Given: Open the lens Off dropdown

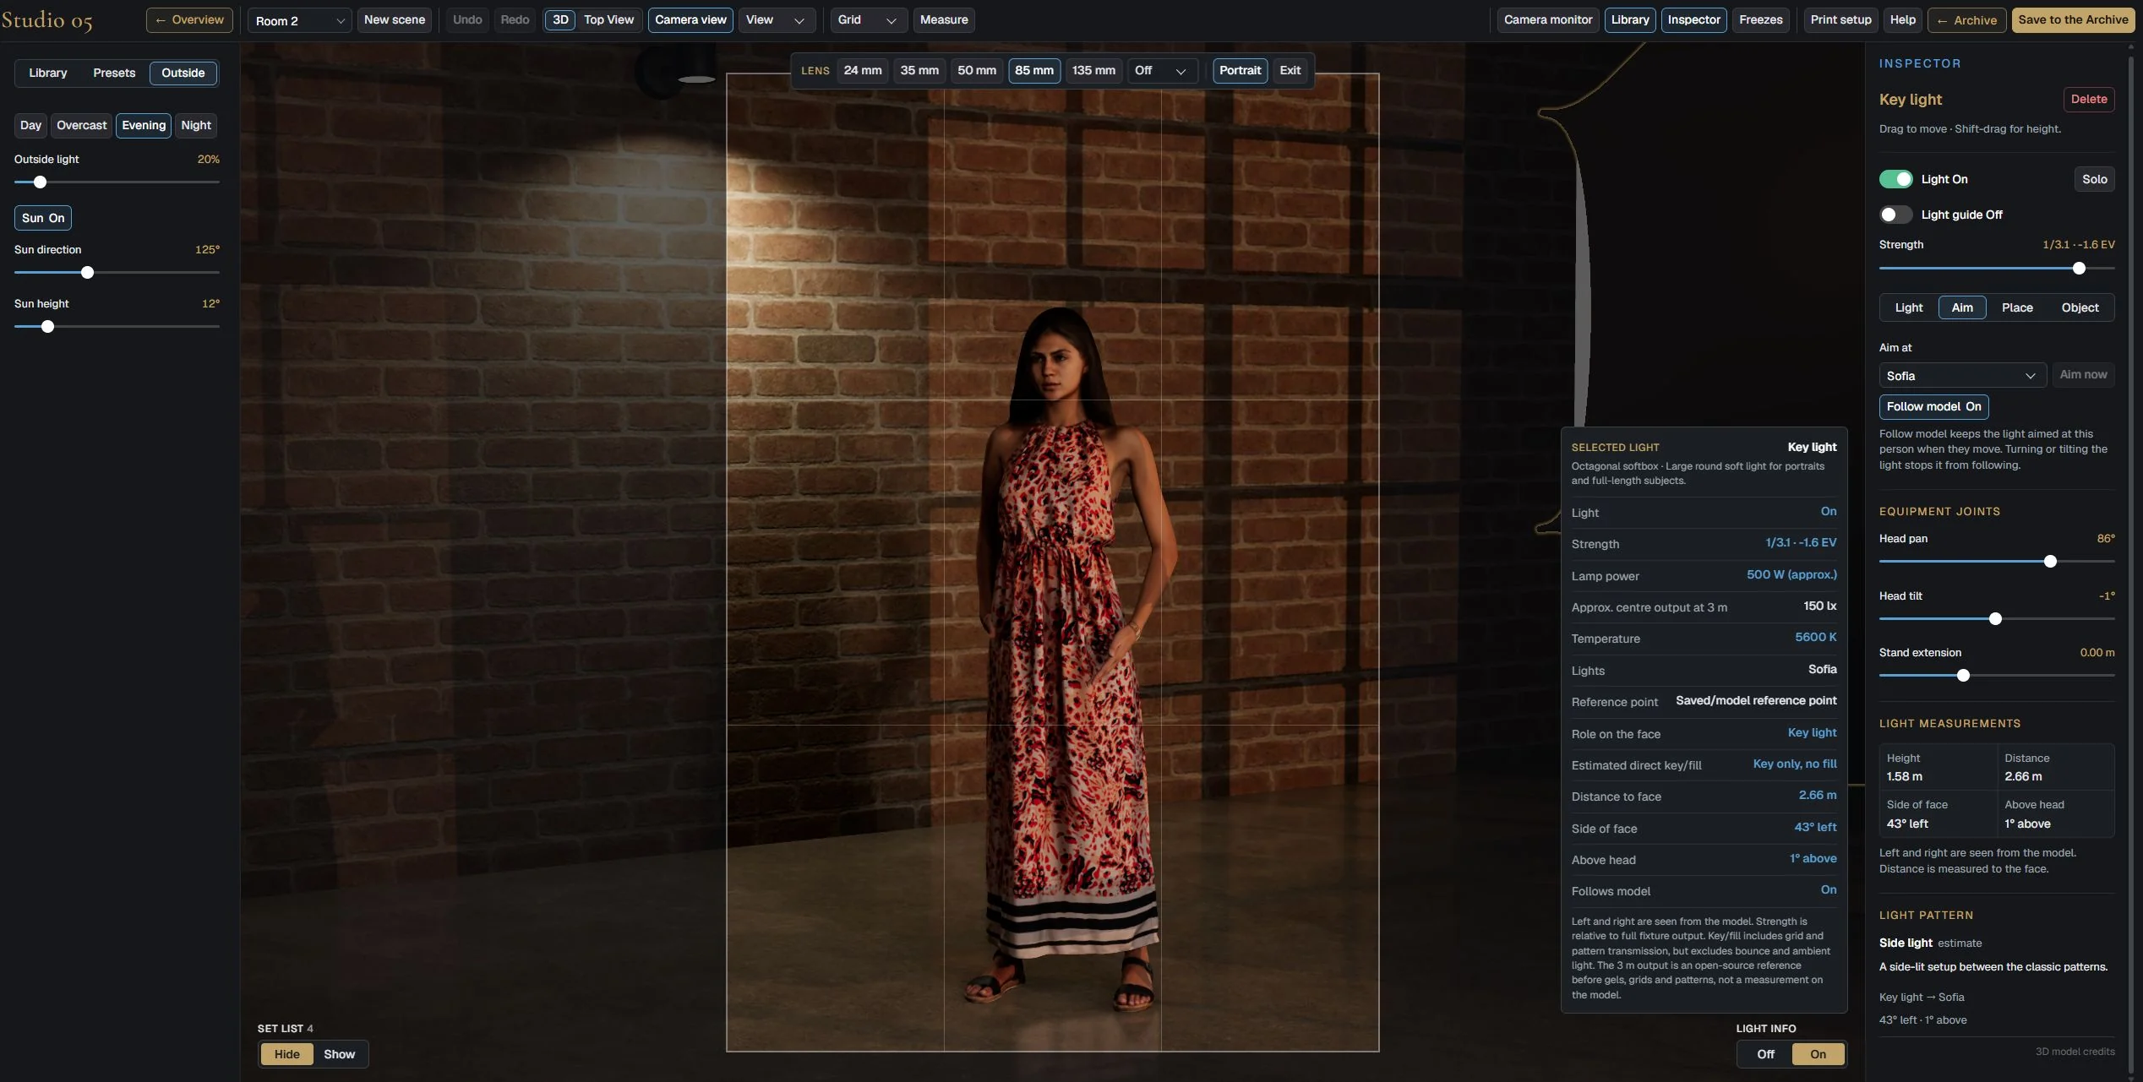Looking at the screenshot, I should pos(1162,71).
